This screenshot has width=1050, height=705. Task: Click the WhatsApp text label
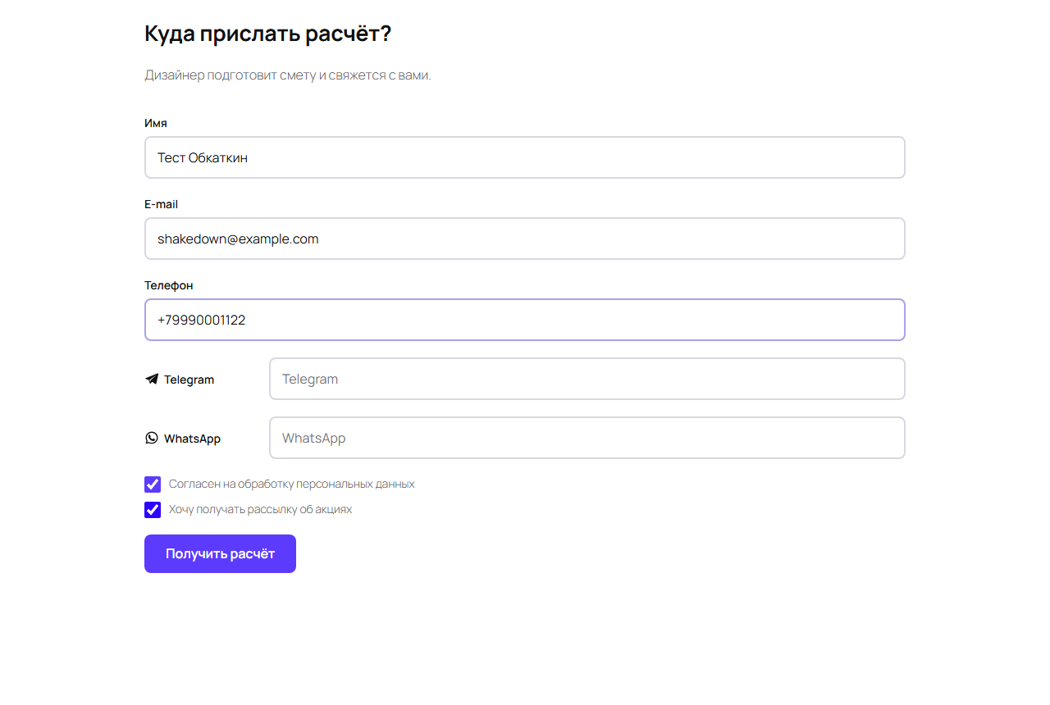coord(192,439)
